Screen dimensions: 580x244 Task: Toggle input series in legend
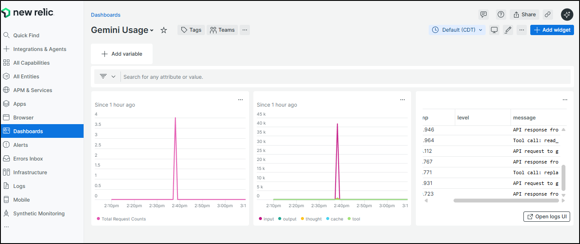266,219
